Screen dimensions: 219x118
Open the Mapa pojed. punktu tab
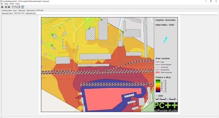point(7,13)
